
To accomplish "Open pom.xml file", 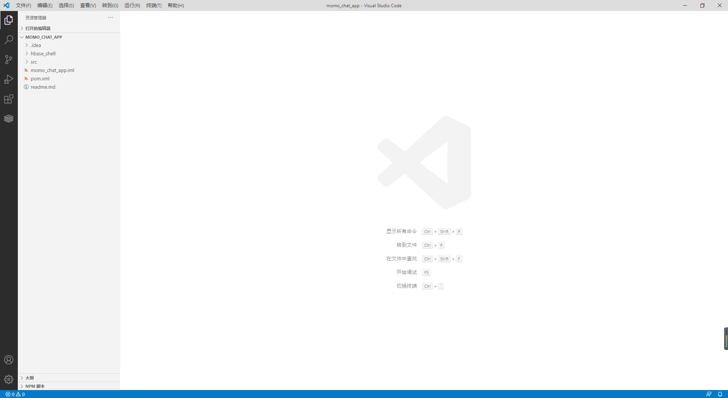I will click(69, 79).
